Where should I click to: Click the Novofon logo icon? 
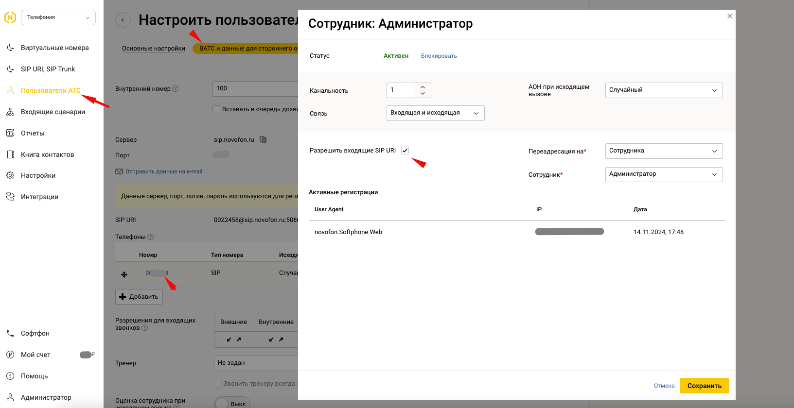10,17
